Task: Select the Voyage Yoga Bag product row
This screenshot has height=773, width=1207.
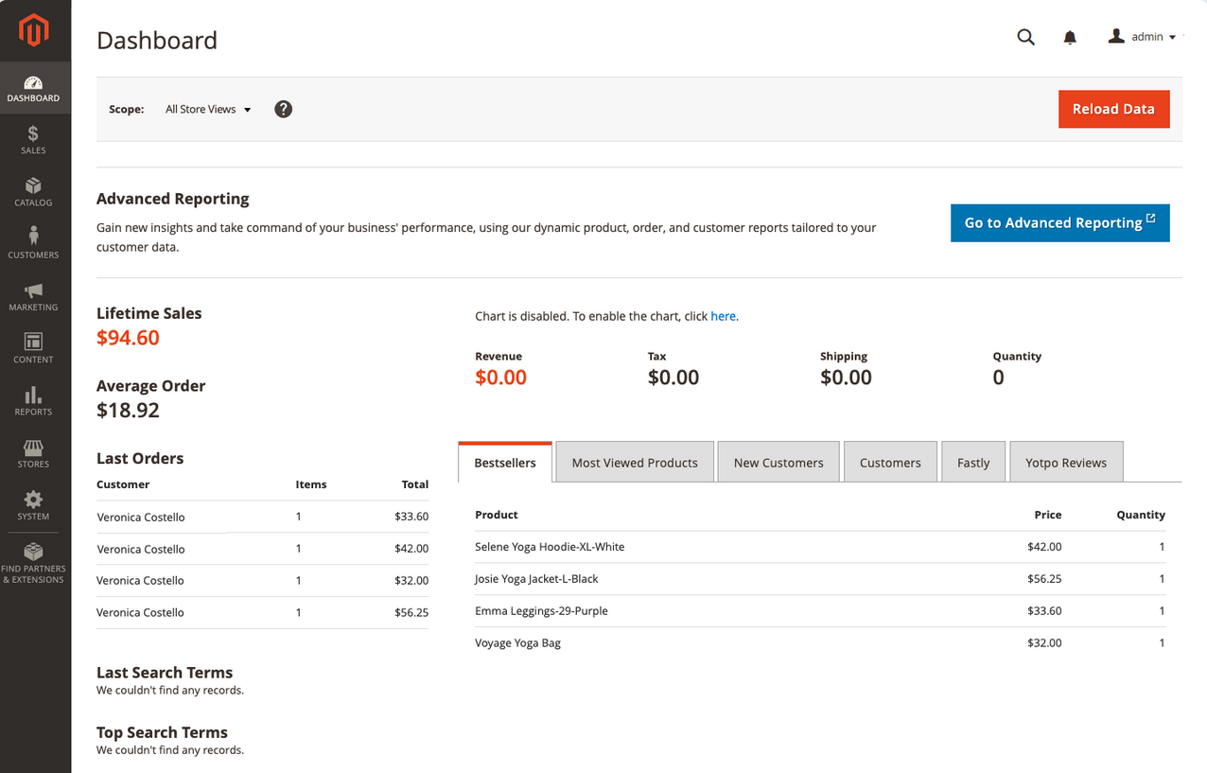Action: (517, 642)
